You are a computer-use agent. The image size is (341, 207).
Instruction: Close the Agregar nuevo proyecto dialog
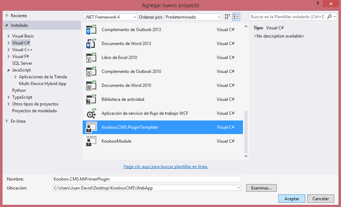tap(331, 4)
